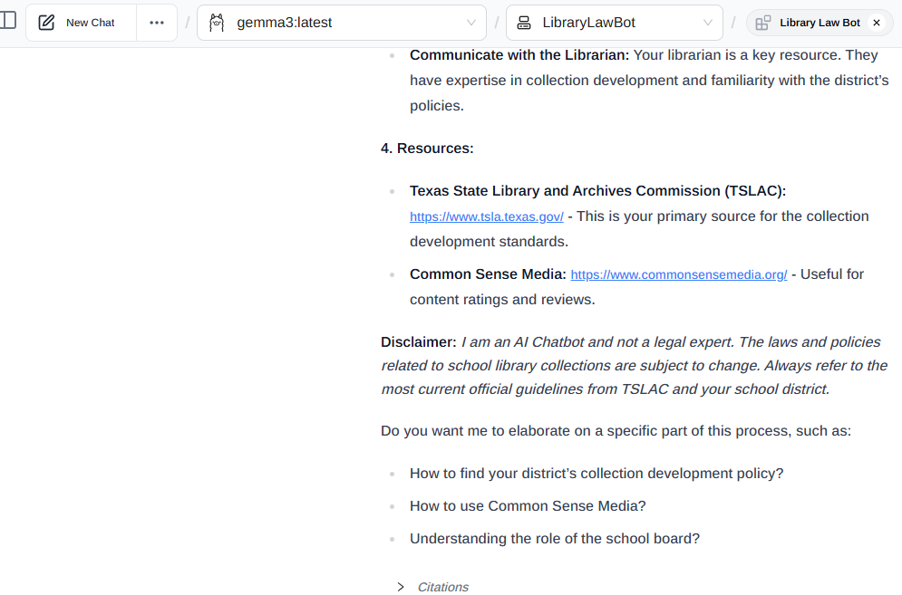Open the three-dots more options menu
This screenshot has width=902, height=595.
(157, 23)
